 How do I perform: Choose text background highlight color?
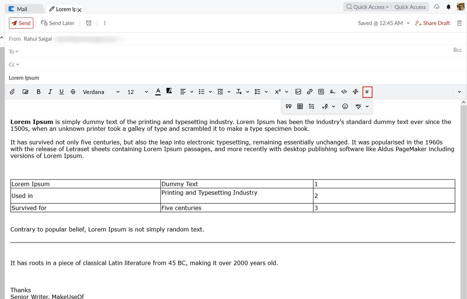[x=169, y=91]
